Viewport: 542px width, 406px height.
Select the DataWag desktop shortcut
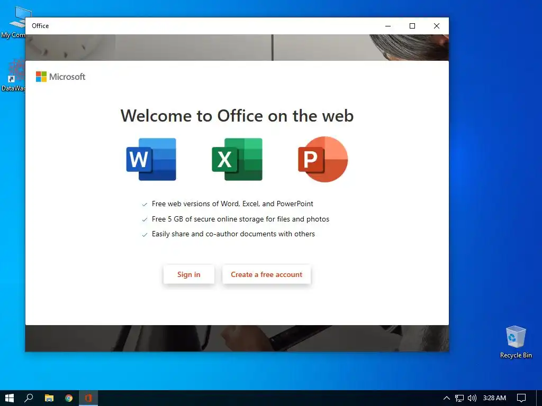coord(13,75)
